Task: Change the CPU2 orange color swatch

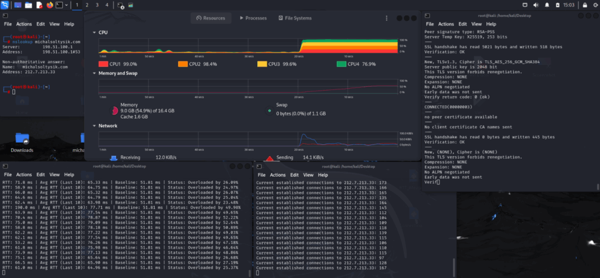Action: [x=183, y=64]
